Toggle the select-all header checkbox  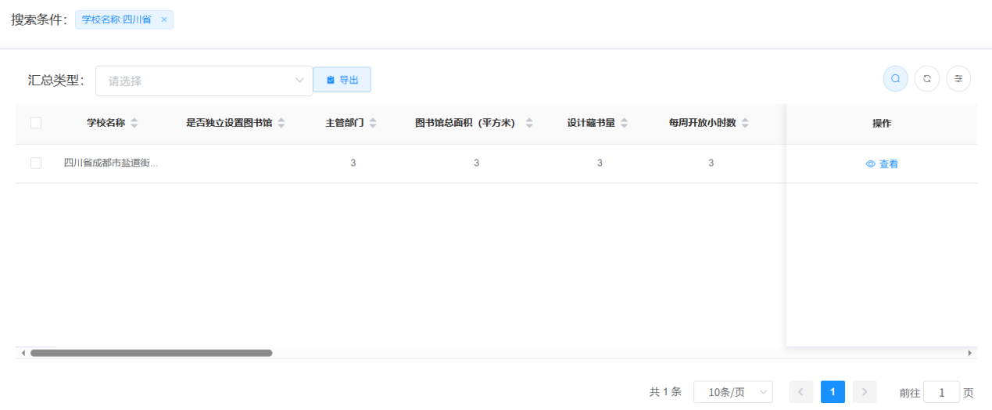pos(36,123)
